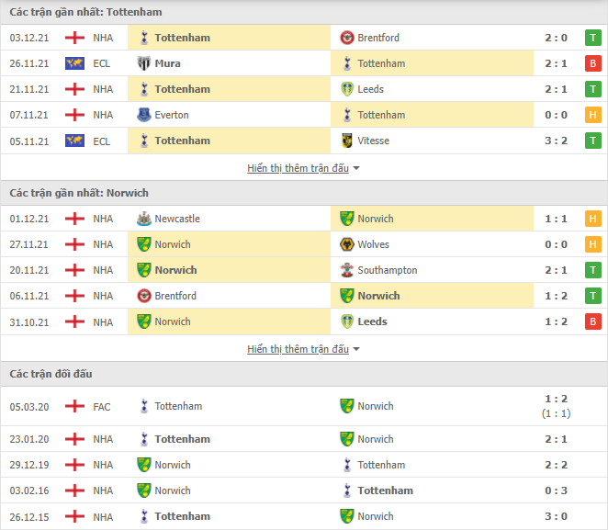Expand more Tottenham recent matches

[x=303, y=168]
